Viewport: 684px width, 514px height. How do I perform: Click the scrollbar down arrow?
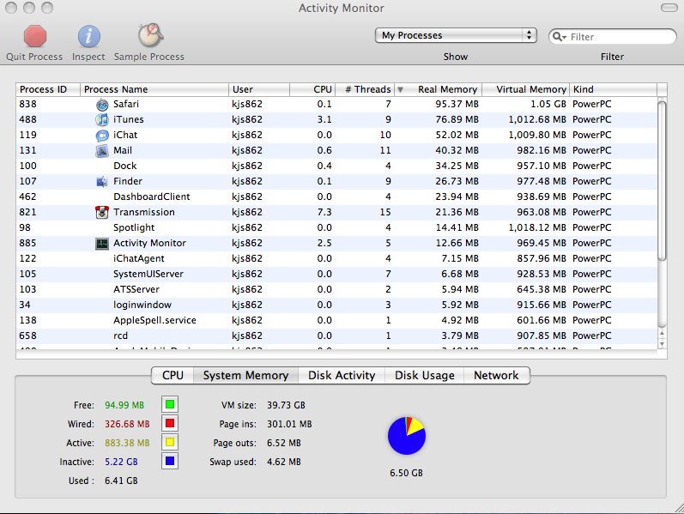point(662,343)
